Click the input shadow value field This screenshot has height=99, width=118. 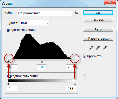pyautogui.click(x=12, y=67)
